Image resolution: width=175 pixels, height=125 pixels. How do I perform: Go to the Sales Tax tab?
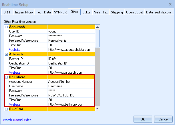[101, 12]
